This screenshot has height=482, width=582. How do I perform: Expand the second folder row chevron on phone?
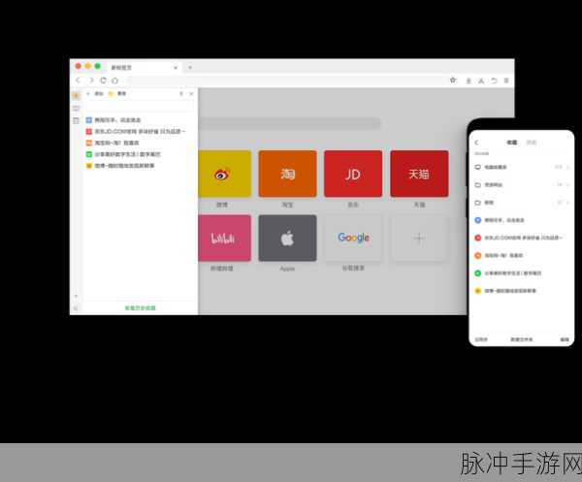567,185
